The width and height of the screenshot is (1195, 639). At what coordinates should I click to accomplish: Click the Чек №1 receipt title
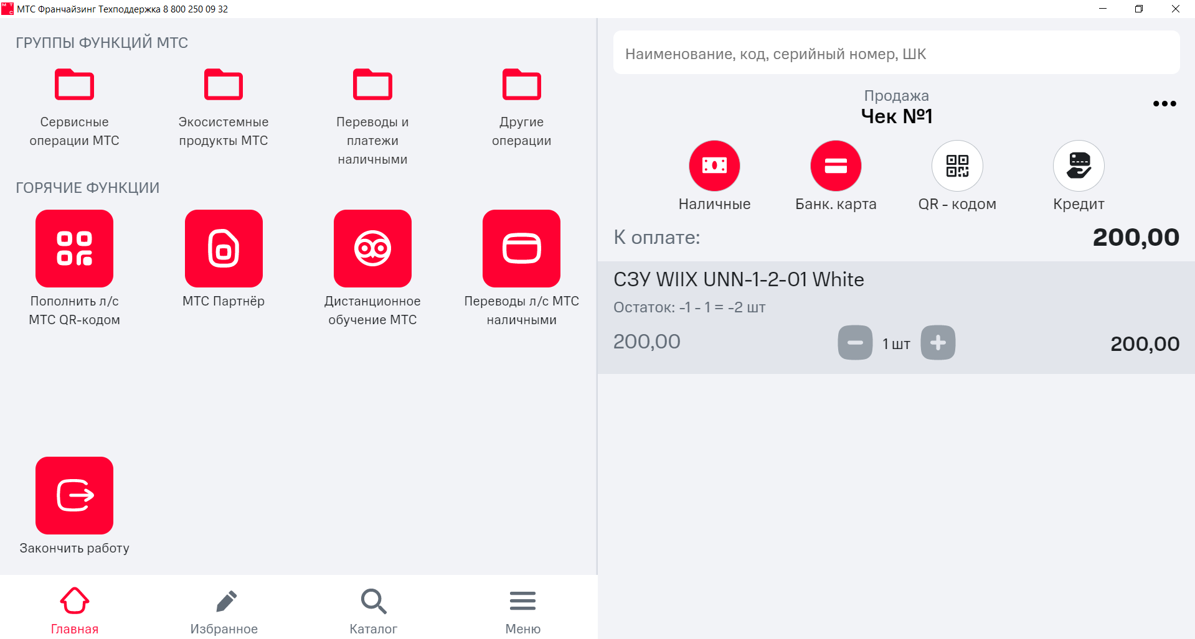pyautogui.click(x=896, y=116)
